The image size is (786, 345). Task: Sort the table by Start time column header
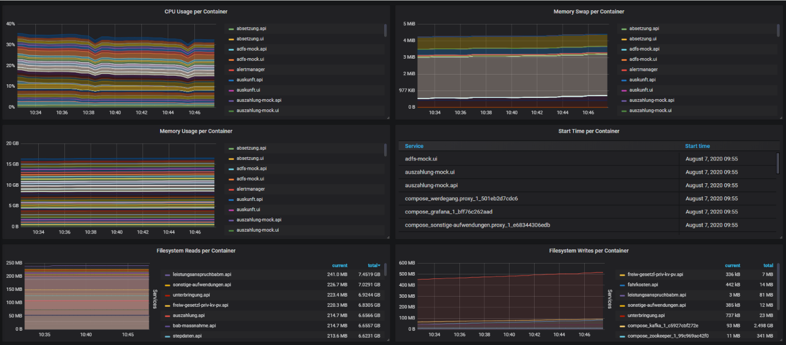[x=697, y=146]
